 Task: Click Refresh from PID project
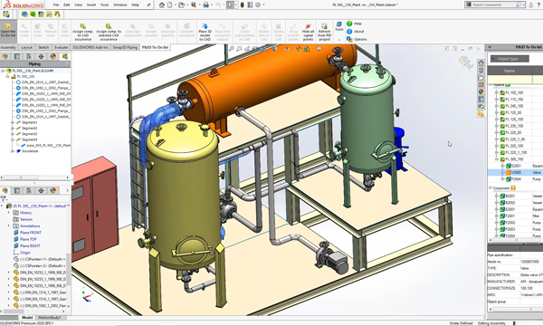[x=324, y=33]
